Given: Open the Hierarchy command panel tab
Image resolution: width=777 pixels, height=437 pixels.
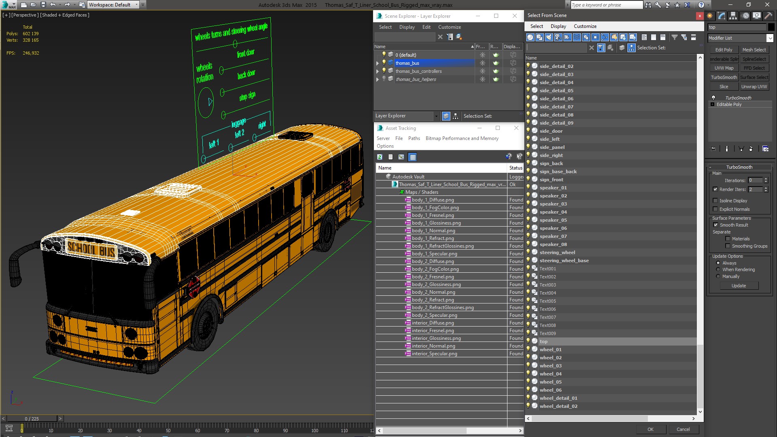Looking at the screenshot, I should [x=733, y=16].
